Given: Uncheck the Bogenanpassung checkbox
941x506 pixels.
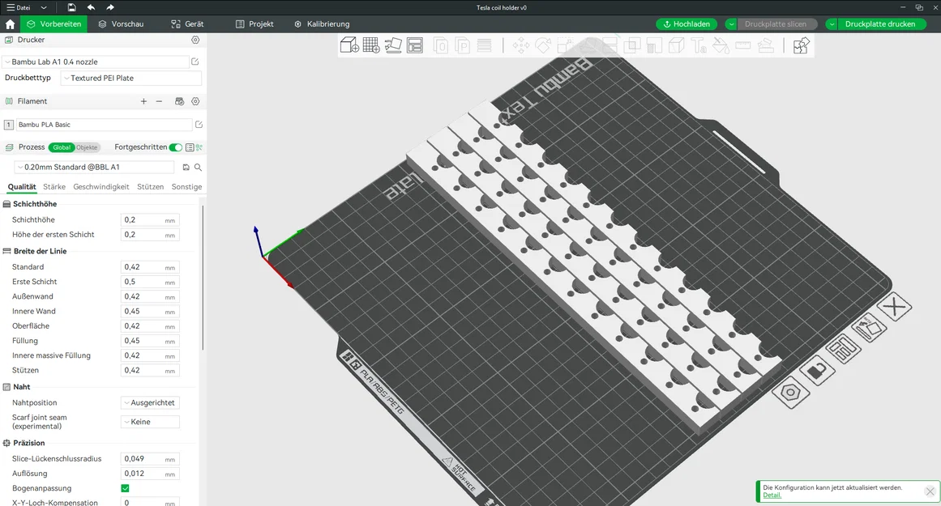Looking at the screenshot, I should click(126, 488).
